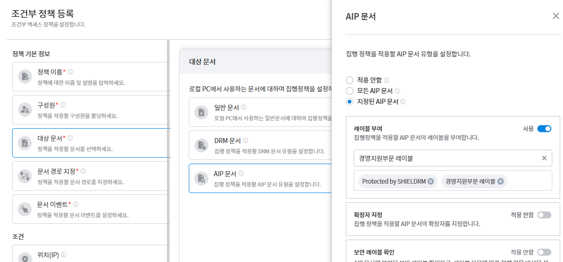
Task: Click info icon next to 지정된 AIP 문서
Action: [403, 102]
